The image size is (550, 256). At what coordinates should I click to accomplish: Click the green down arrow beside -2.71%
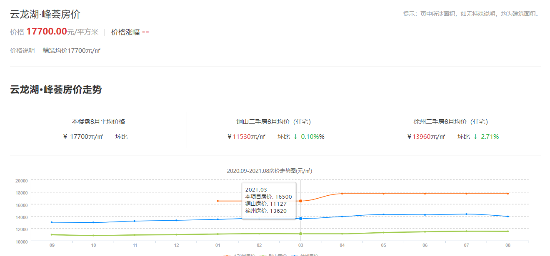(x=475, y=137)
